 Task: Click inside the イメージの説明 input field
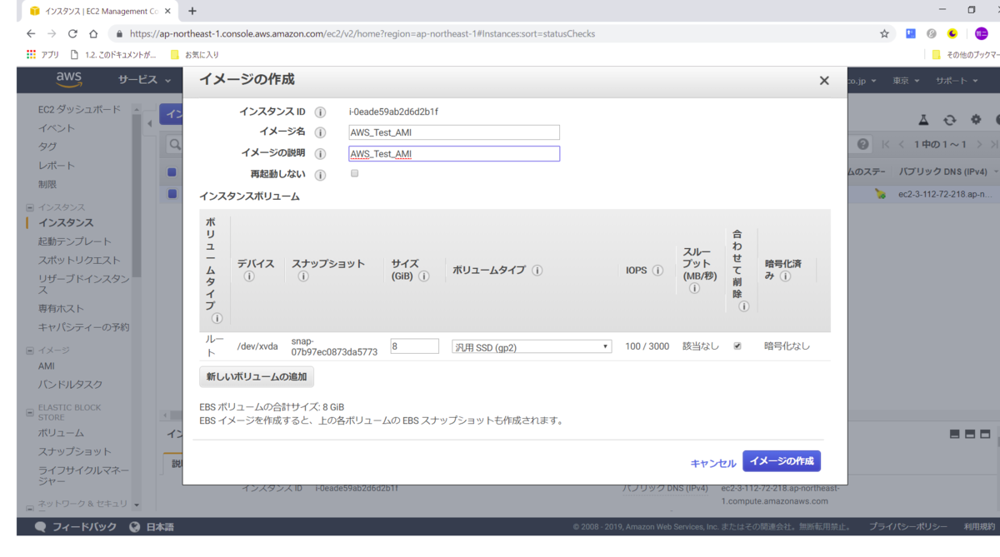click(454, 153)
